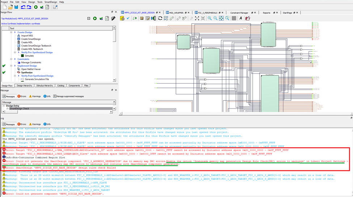The image size is (353, 197).
Task: Collapse the Constraints tree node
Action: tap(11, 59)
